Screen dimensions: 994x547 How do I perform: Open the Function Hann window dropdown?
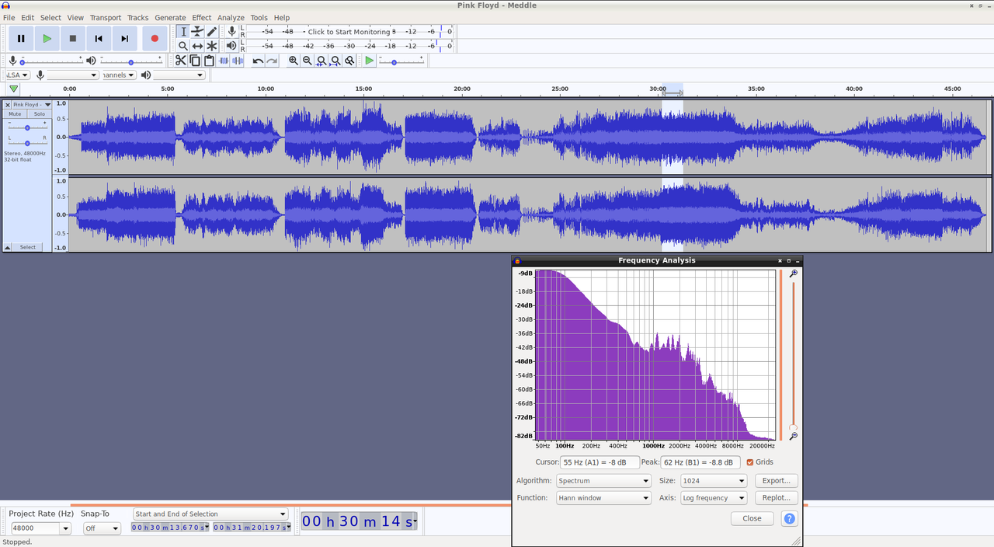(603, 498)
